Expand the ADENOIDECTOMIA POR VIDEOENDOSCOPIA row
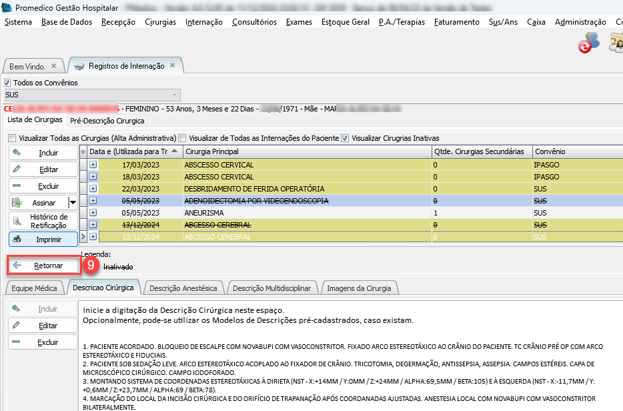Viewport: 623px width, 411px height. pyautogui.click(x=93, y=201)
